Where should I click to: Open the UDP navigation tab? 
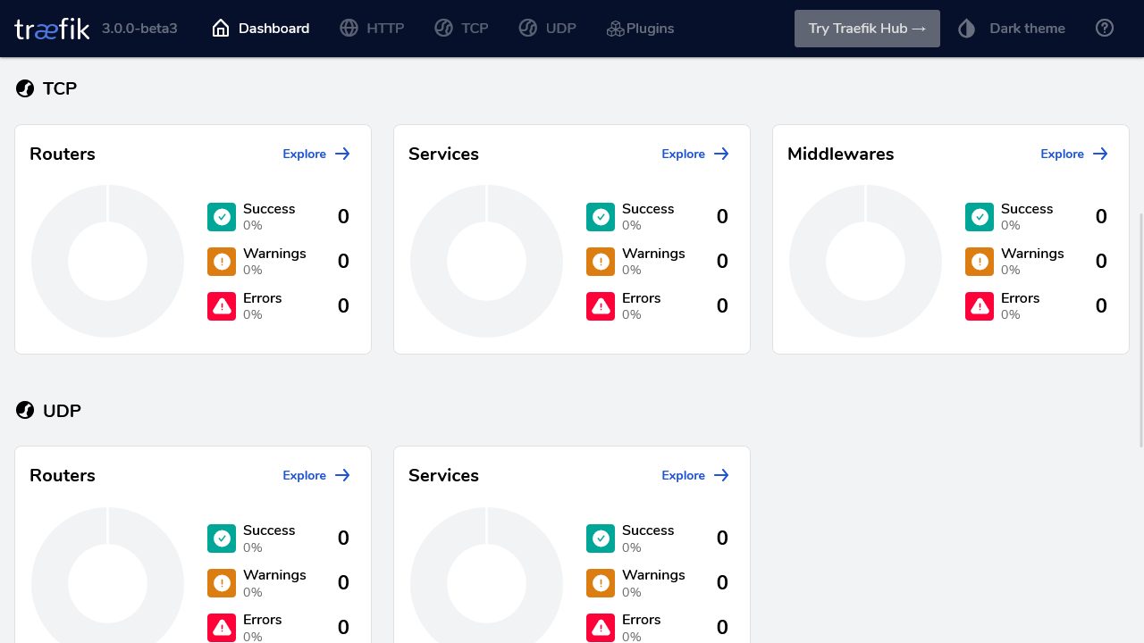click(x=547, y=29)
